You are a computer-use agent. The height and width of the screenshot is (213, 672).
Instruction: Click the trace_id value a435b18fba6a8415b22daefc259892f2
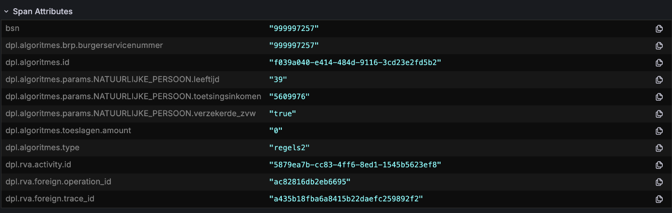346,199
